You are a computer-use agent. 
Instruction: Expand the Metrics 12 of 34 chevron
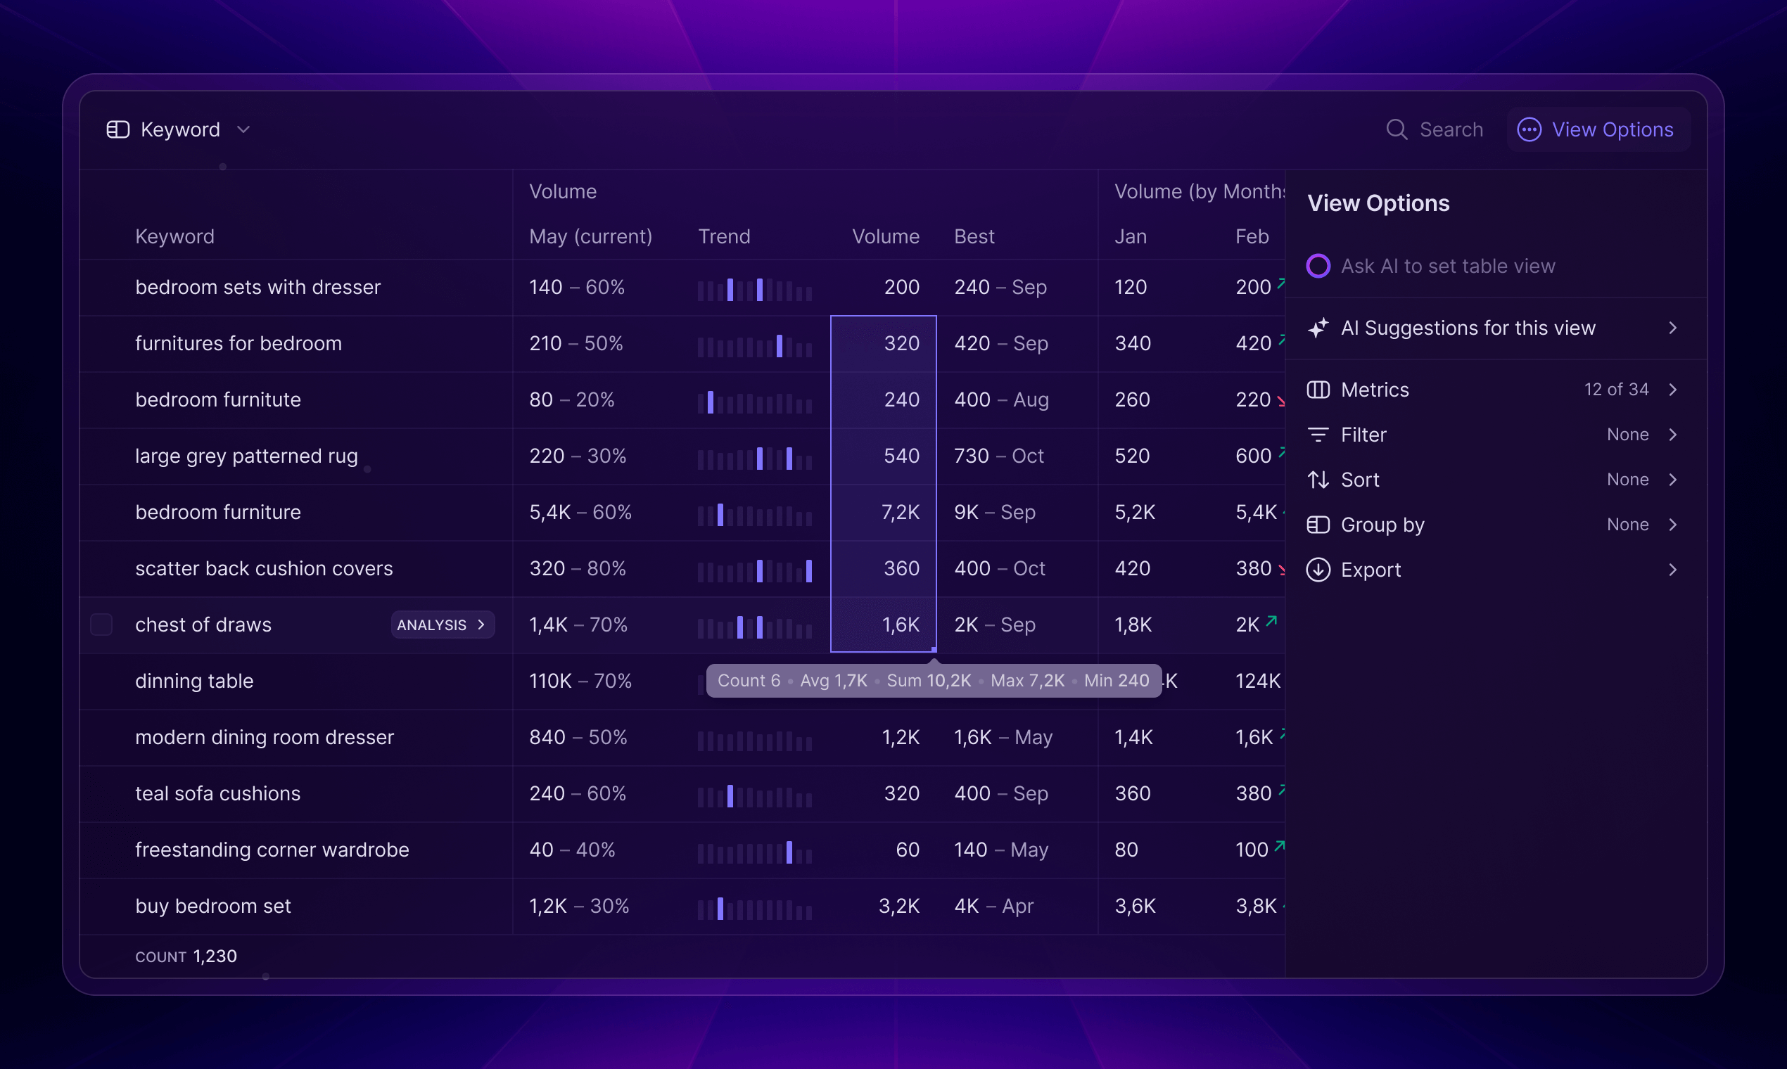tap(1672, 390)
